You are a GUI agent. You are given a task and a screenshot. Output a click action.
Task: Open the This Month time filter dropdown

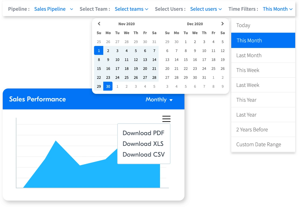(278, 9)
